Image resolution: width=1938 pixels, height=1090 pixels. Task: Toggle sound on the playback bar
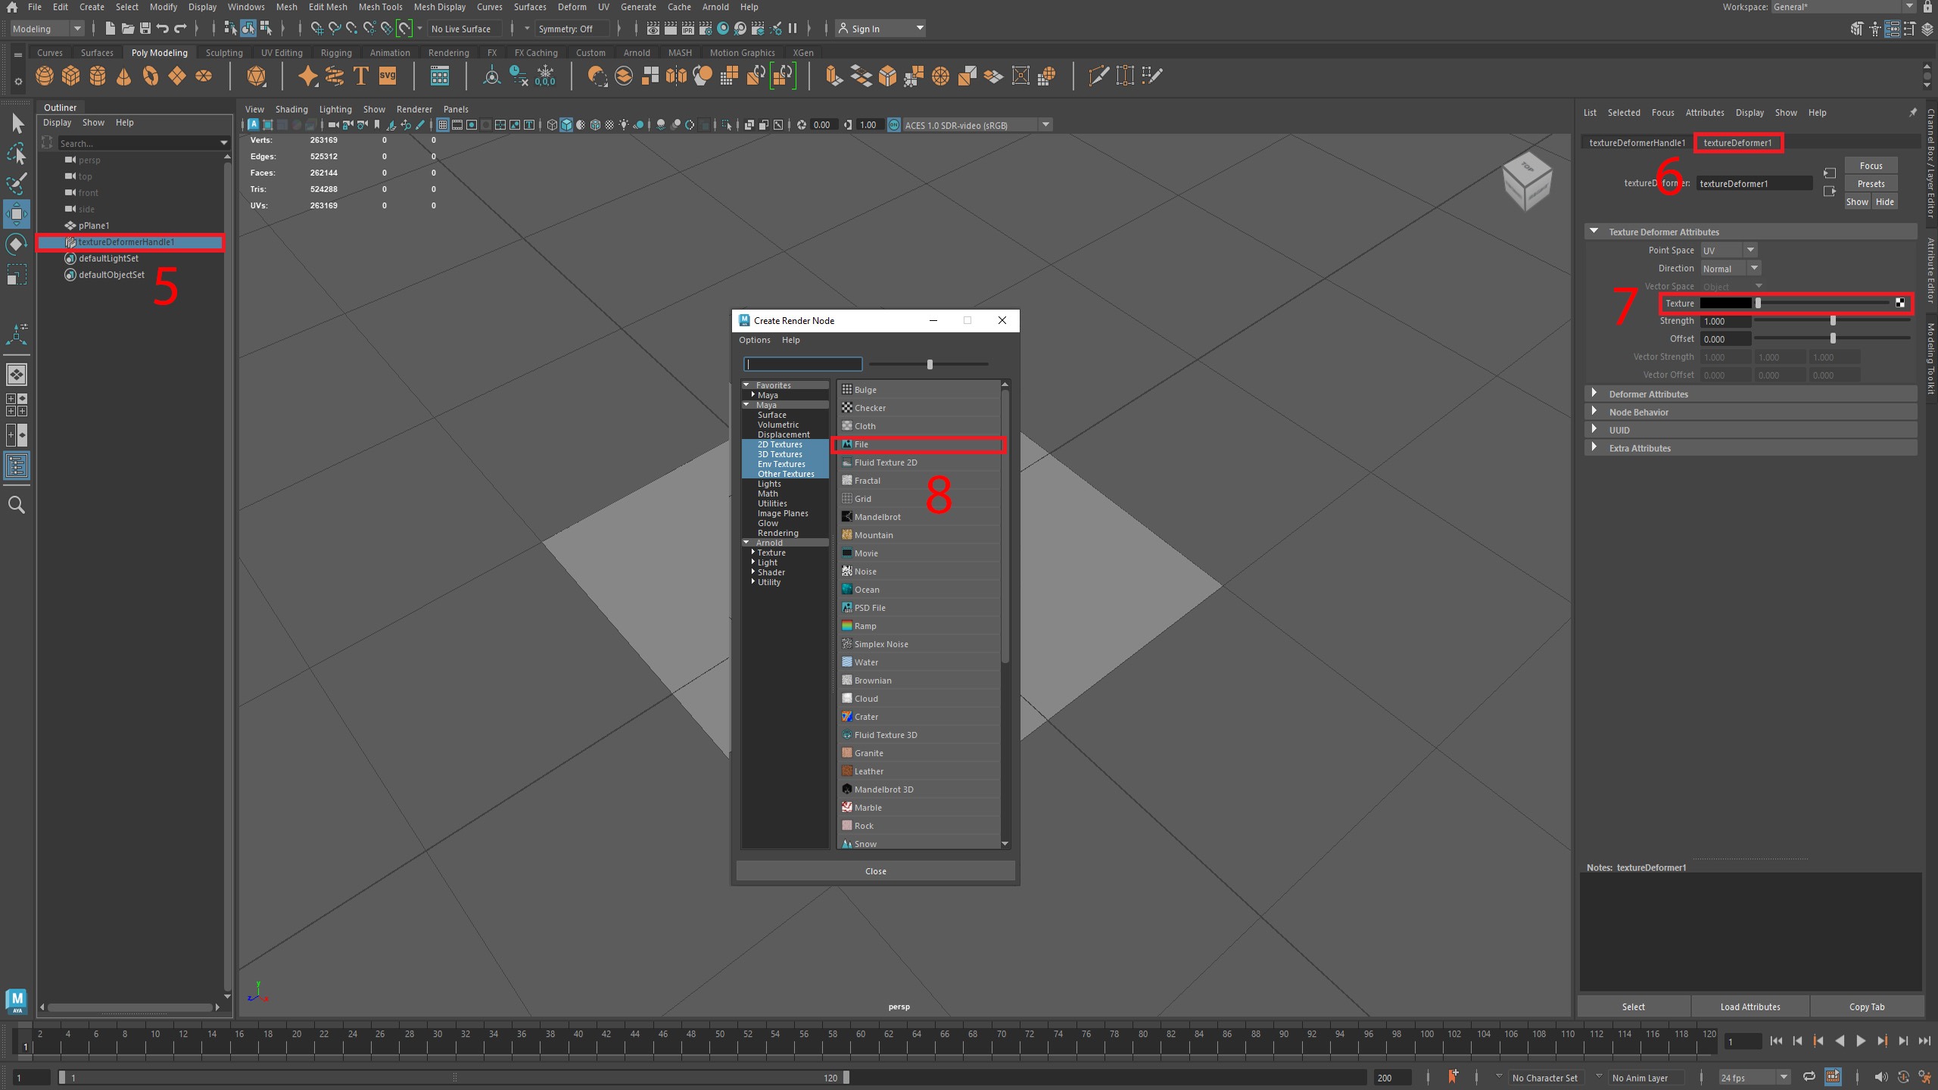pyautogui.click(x=1881, y=1076)
